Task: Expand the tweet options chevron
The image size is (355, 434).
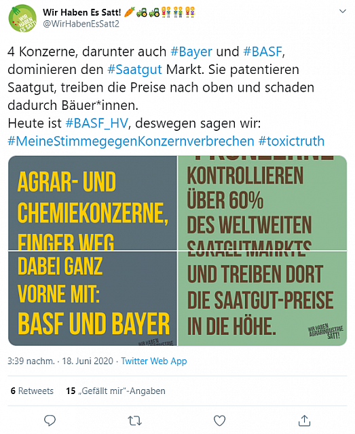Action: 343,12
